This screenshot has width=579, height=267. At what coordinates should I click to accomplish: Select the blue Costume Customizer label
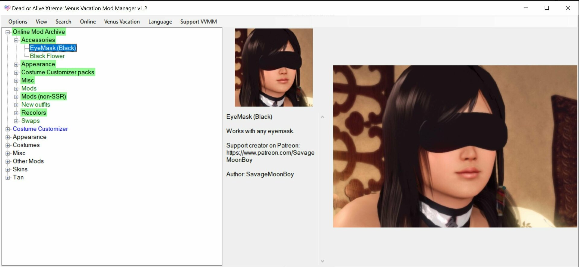pos(40,129)
